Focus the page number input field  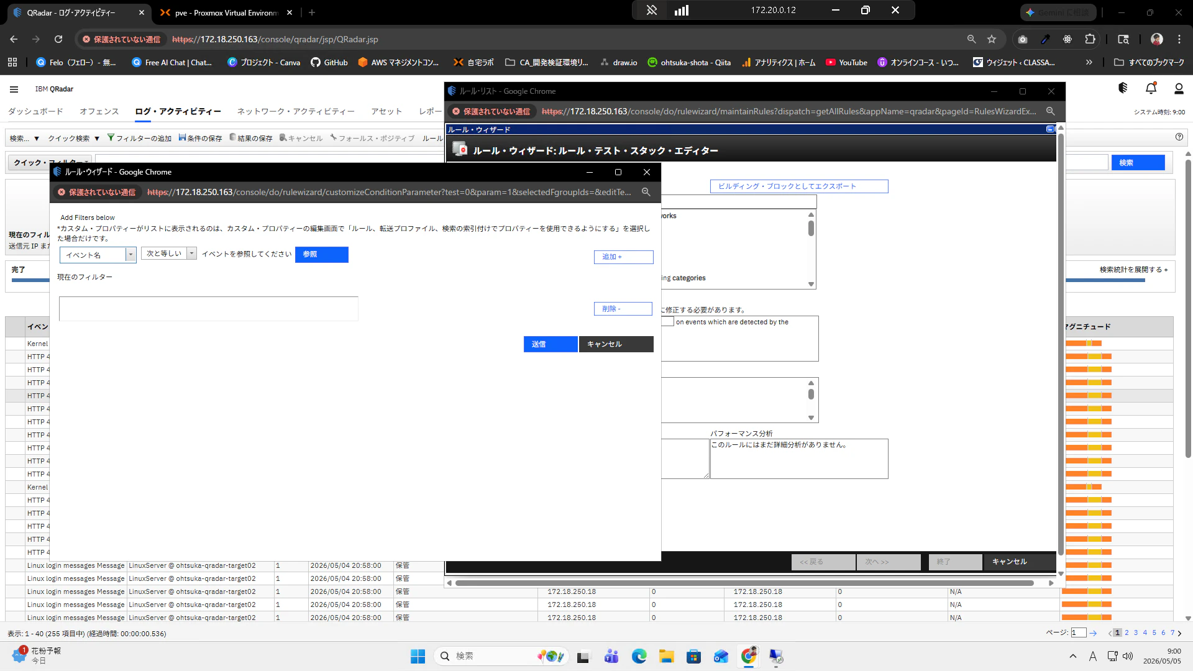coord(1078,632)
